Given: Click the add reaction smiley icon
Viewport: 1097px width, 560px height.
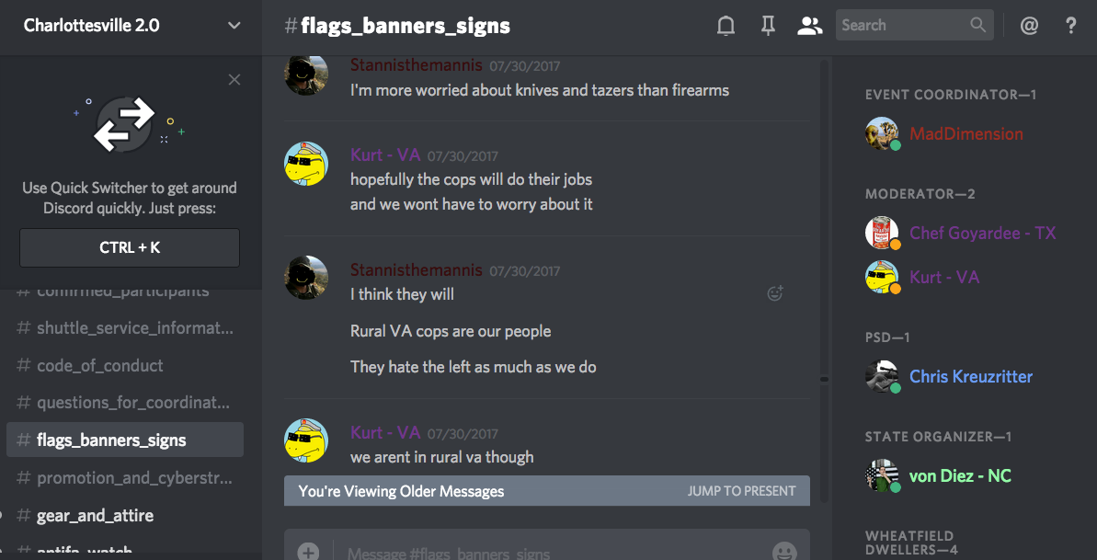Looking at the screenshot, I should (x=775, y=293).
